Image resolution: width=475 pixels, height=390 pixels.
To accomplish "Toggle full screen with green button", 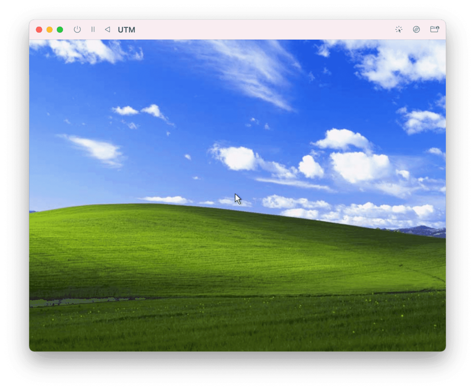I will click(x=59, y=29).
